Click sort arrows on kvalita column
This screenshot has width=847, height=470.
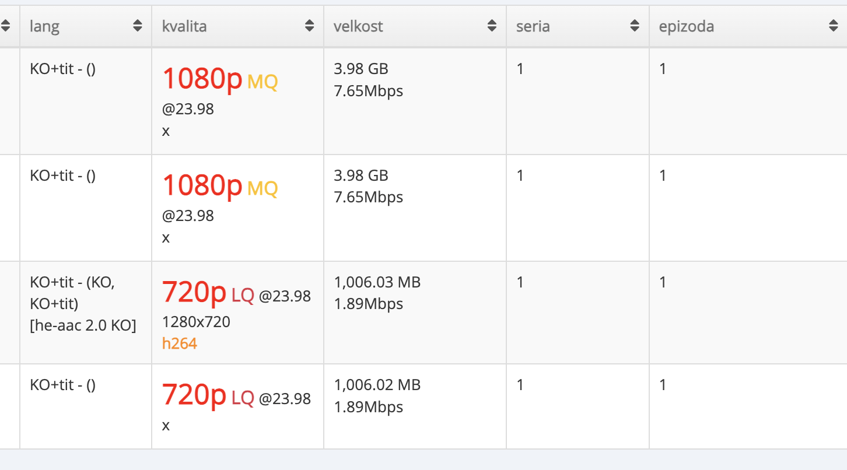(x=310, y=26)
